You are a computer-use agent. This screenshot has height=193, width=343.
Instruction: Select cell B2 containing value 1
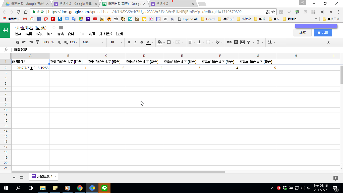point(68,68)
